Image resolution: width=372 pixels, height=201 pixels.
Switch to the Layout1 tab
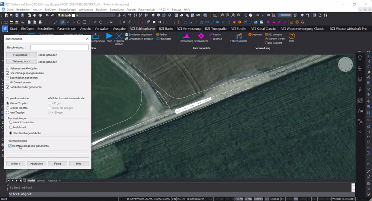(41, 181)
